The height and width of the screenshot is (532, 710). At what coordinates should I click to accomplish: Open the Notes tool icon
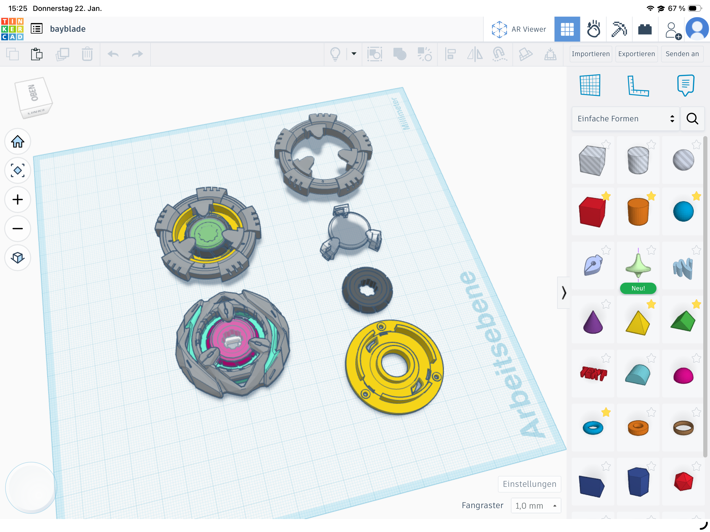(x=686, y=85)
